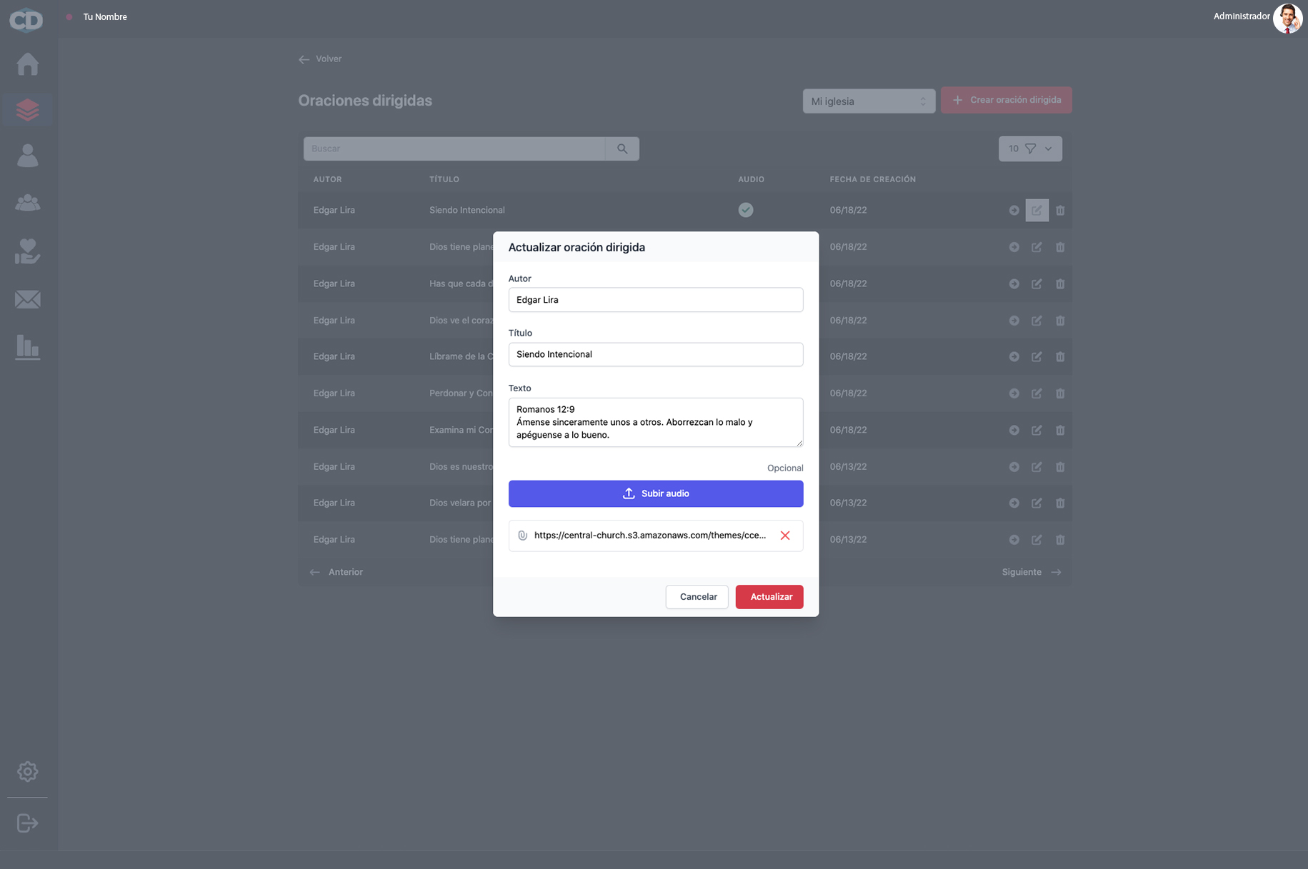
Task: Delete the Dios velara por row
Action: [x=1060, y=503]
